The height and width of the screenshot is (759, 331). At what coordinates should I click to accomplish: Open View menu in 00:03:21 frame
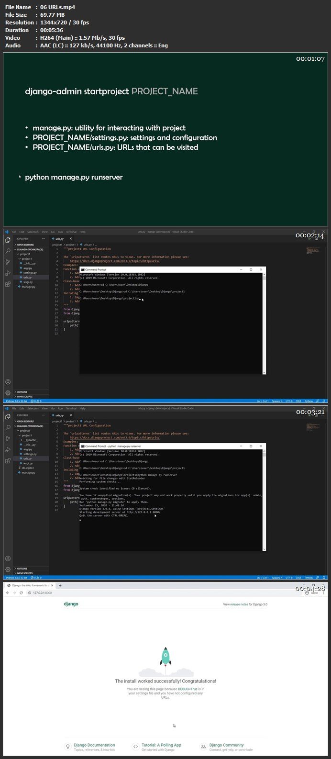coord(45,409)
